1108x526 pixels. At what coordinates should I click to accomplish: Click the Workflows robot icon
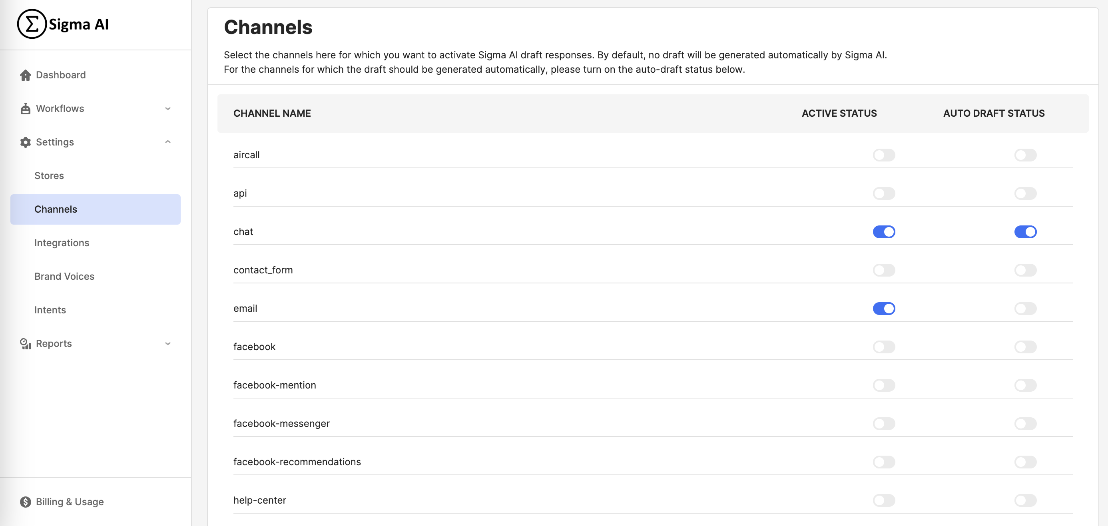tap(25, 109)
